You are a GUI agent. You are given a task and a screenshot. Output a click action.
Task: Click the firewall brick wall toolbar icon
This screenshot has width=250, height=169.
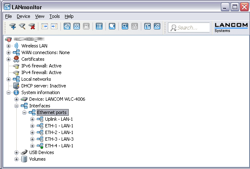point(77,27)
